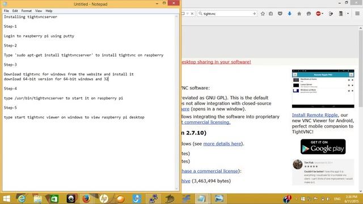The height and width of the screenshot is (204, 363).
Task: Click the taskbar clock showing date
Action: [x=352, y=199]
